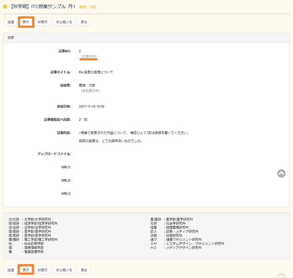This screenshot has width=293, height=278.
Task: Click the posting date 2017-11-16 15:56
Action: point(92,107)
